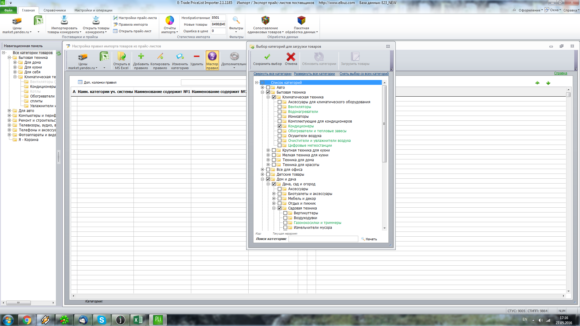Open Настройки прайс-листа

[135, 18]
